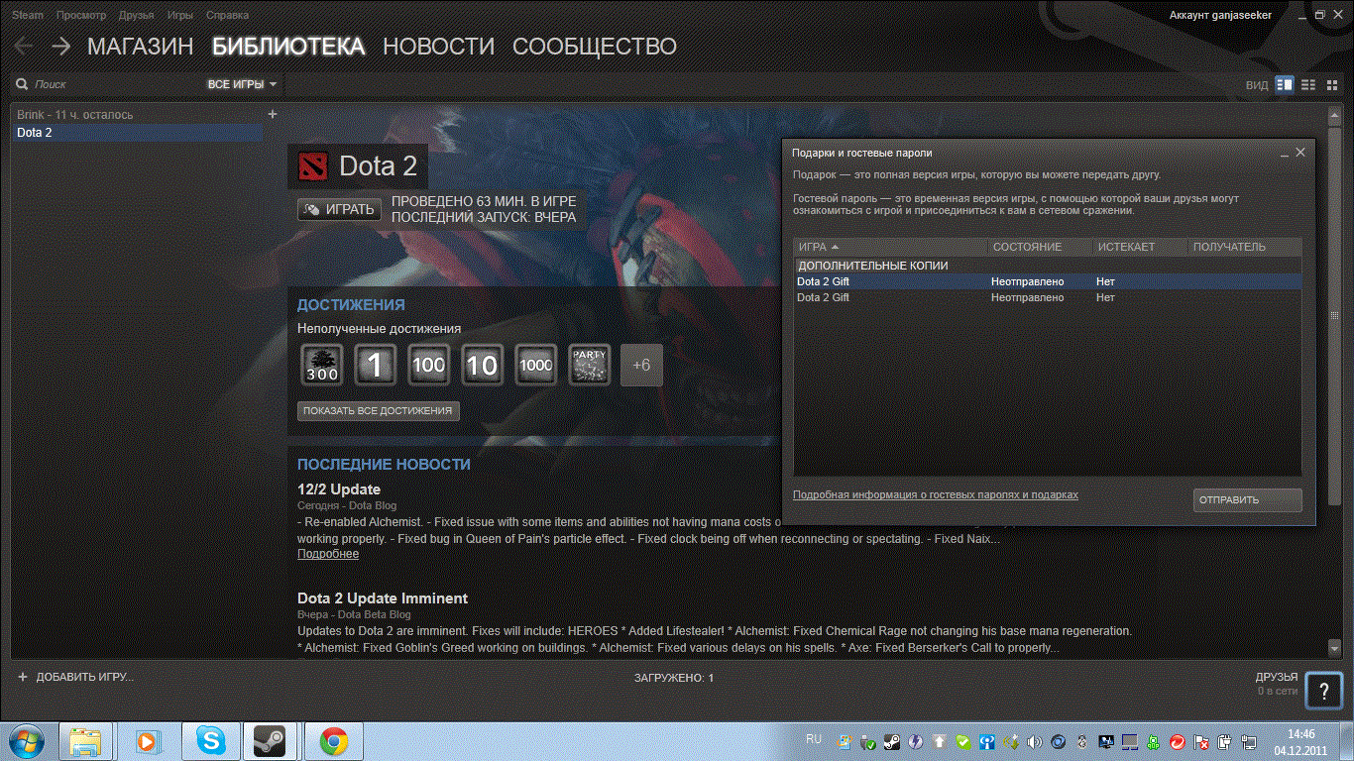Open the help question mark icon
1354x761 pixels.
click(x=1324, y=692)
